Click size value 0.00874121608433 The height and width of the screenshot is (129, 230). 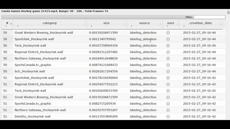point(103,65)
